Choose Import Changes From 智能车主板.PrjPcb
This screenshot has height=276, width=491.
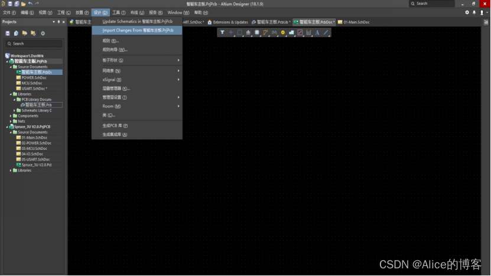pos(137,30)
